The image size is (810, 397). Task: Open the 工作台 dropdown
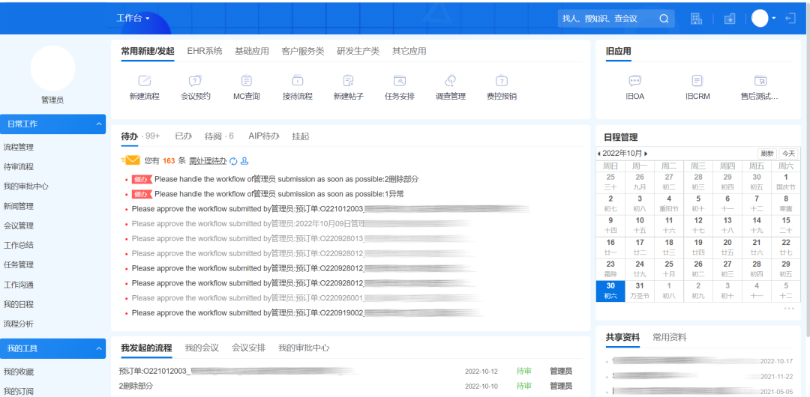pyautogui.click(x=133, y=18)
